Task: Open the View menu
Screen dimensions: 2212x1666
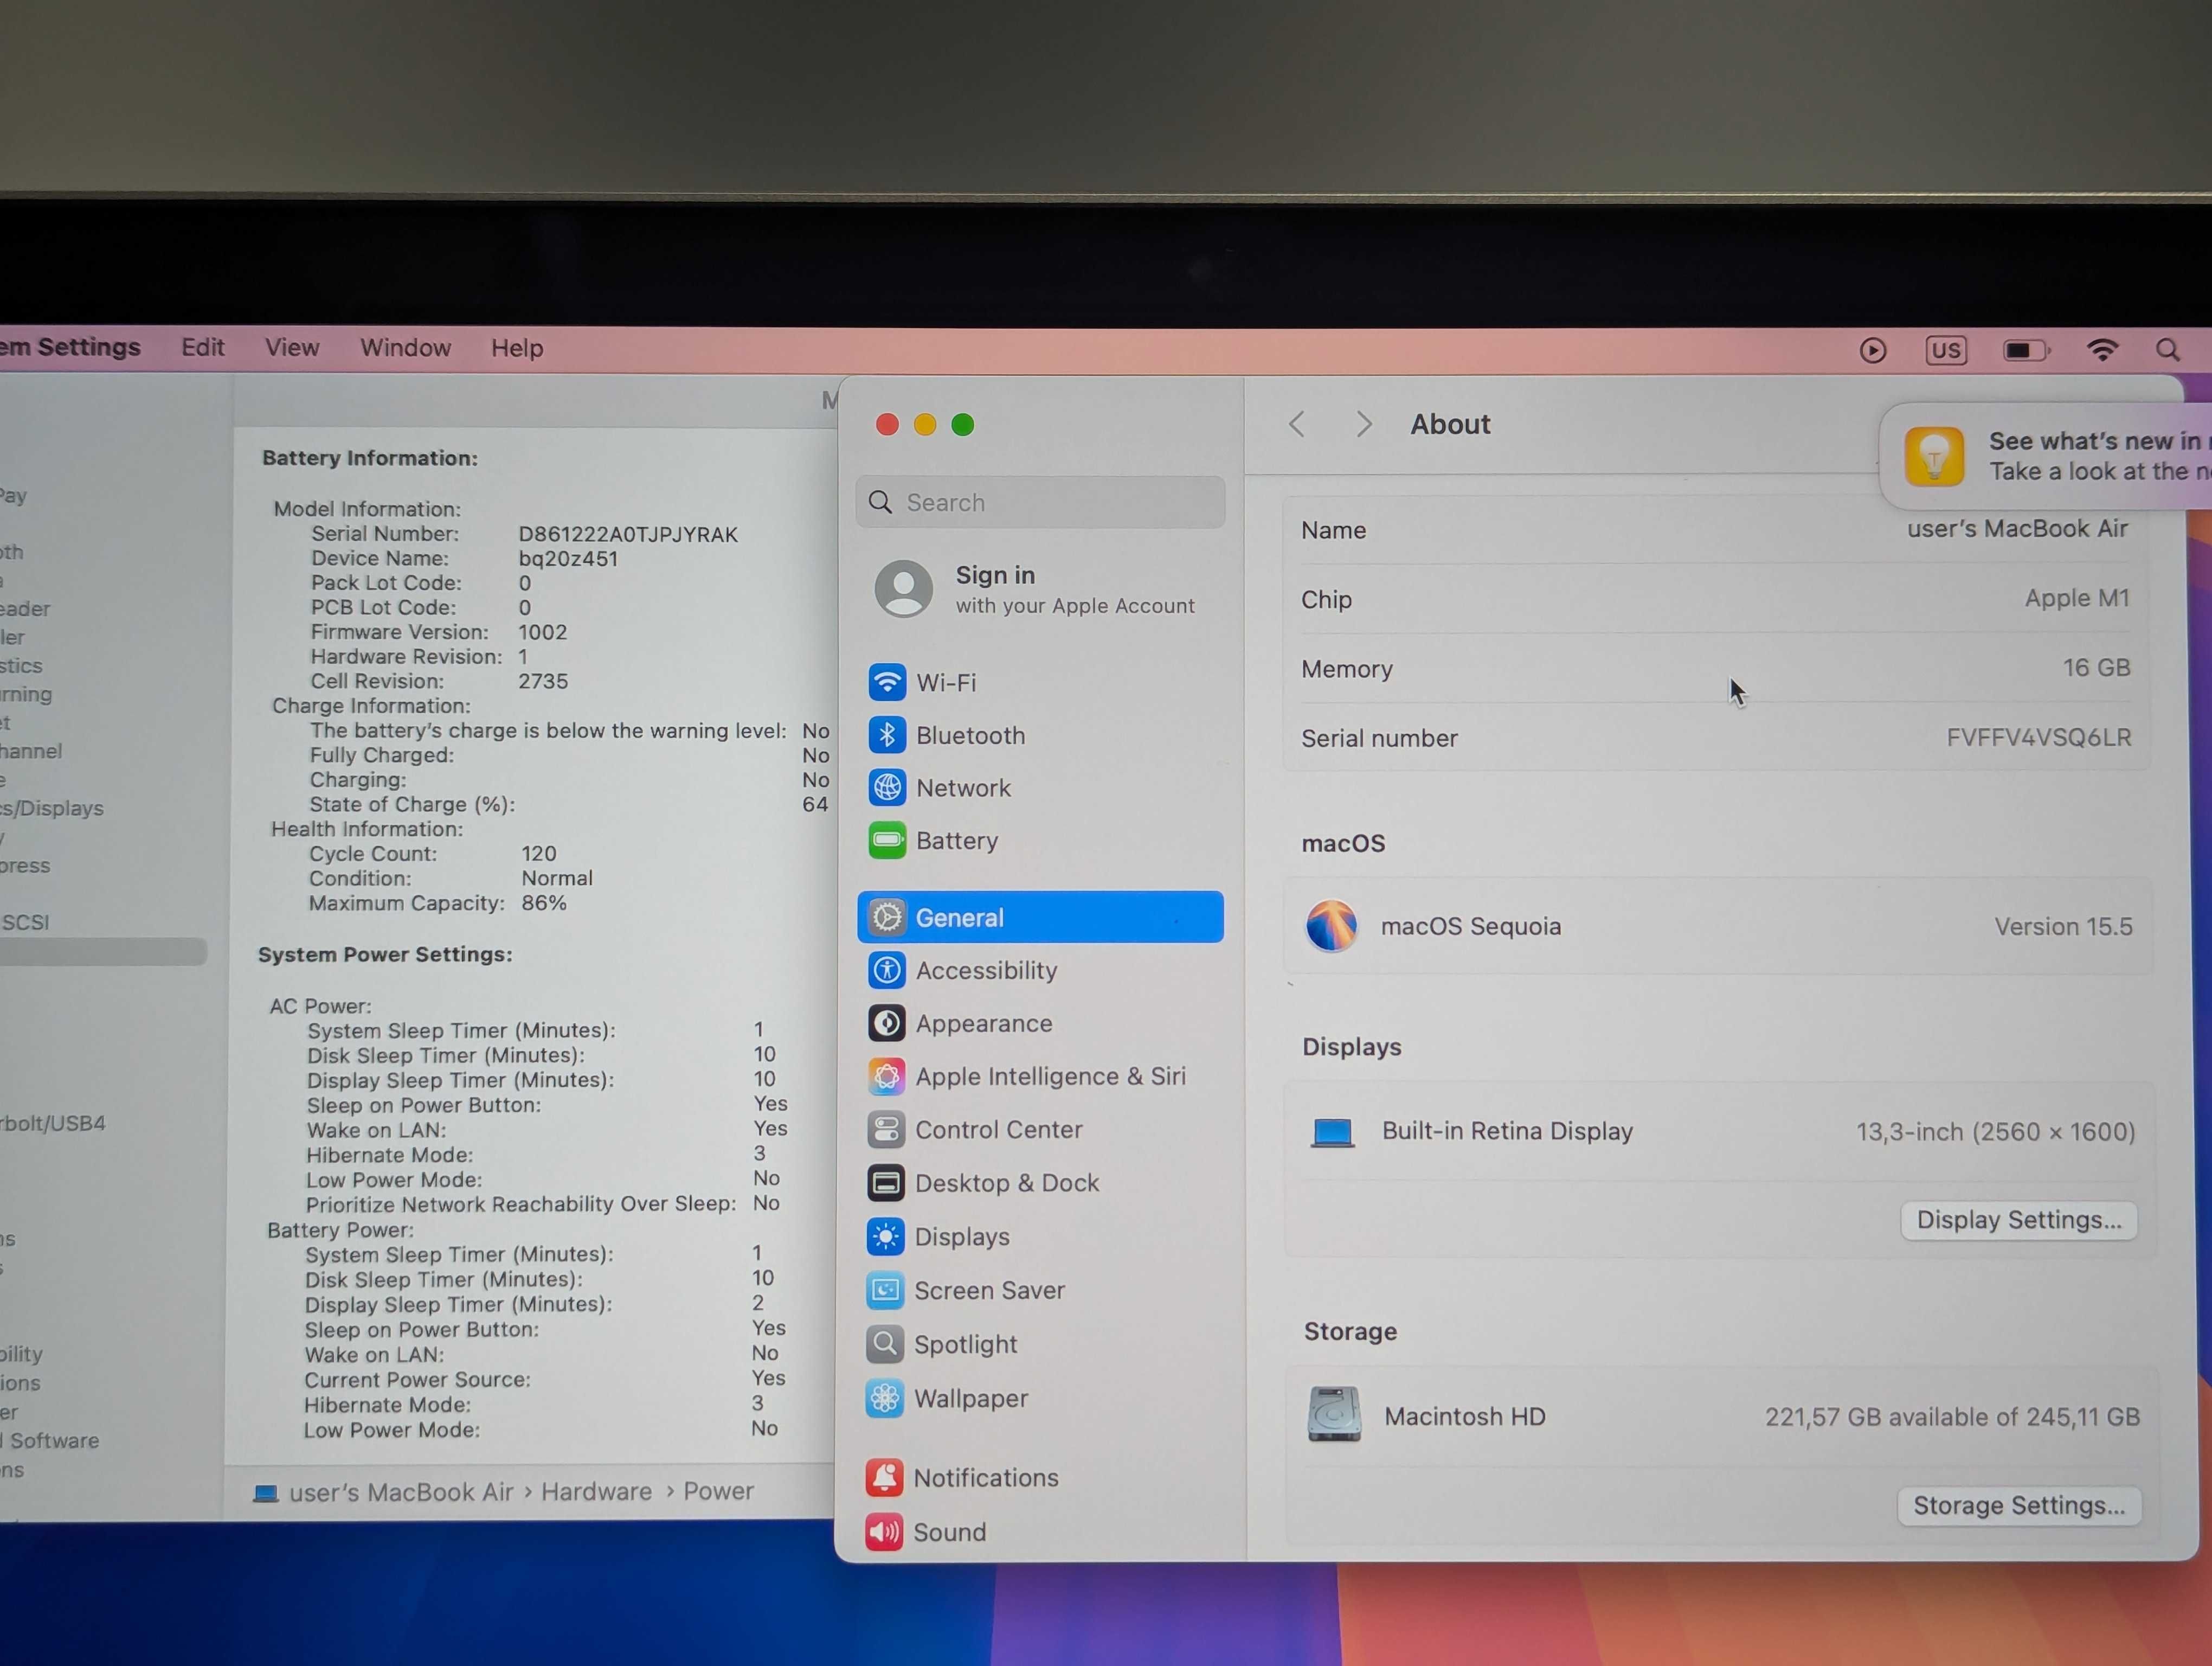Action: click(292, 348)
